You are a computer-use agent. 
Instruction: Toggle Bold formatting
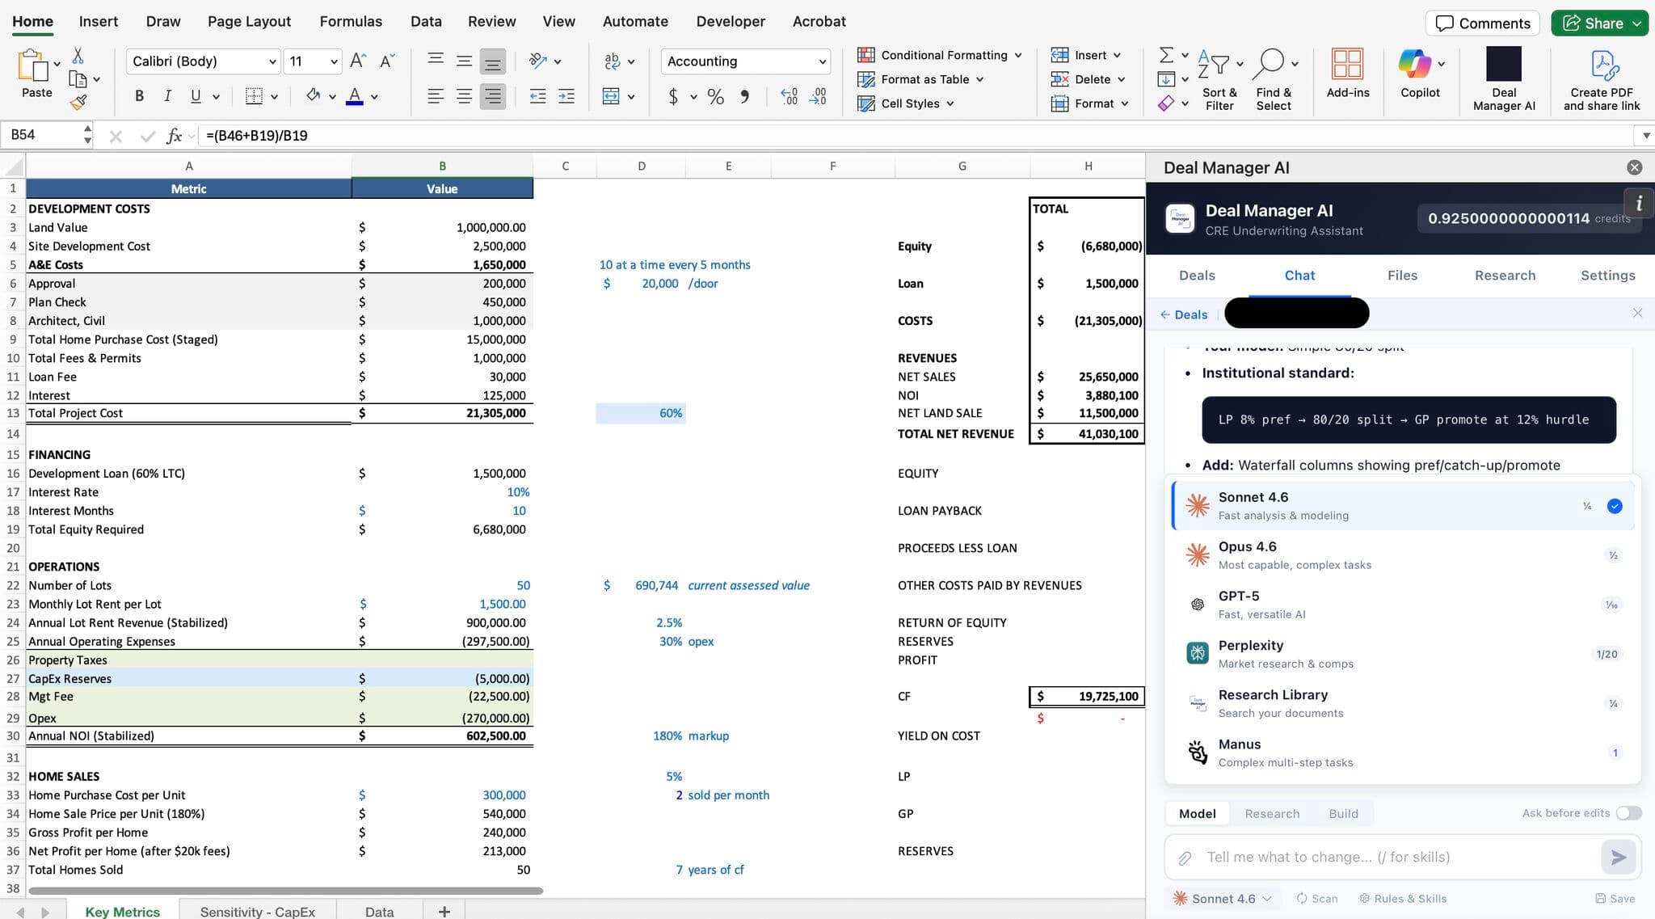click(139, 96)
